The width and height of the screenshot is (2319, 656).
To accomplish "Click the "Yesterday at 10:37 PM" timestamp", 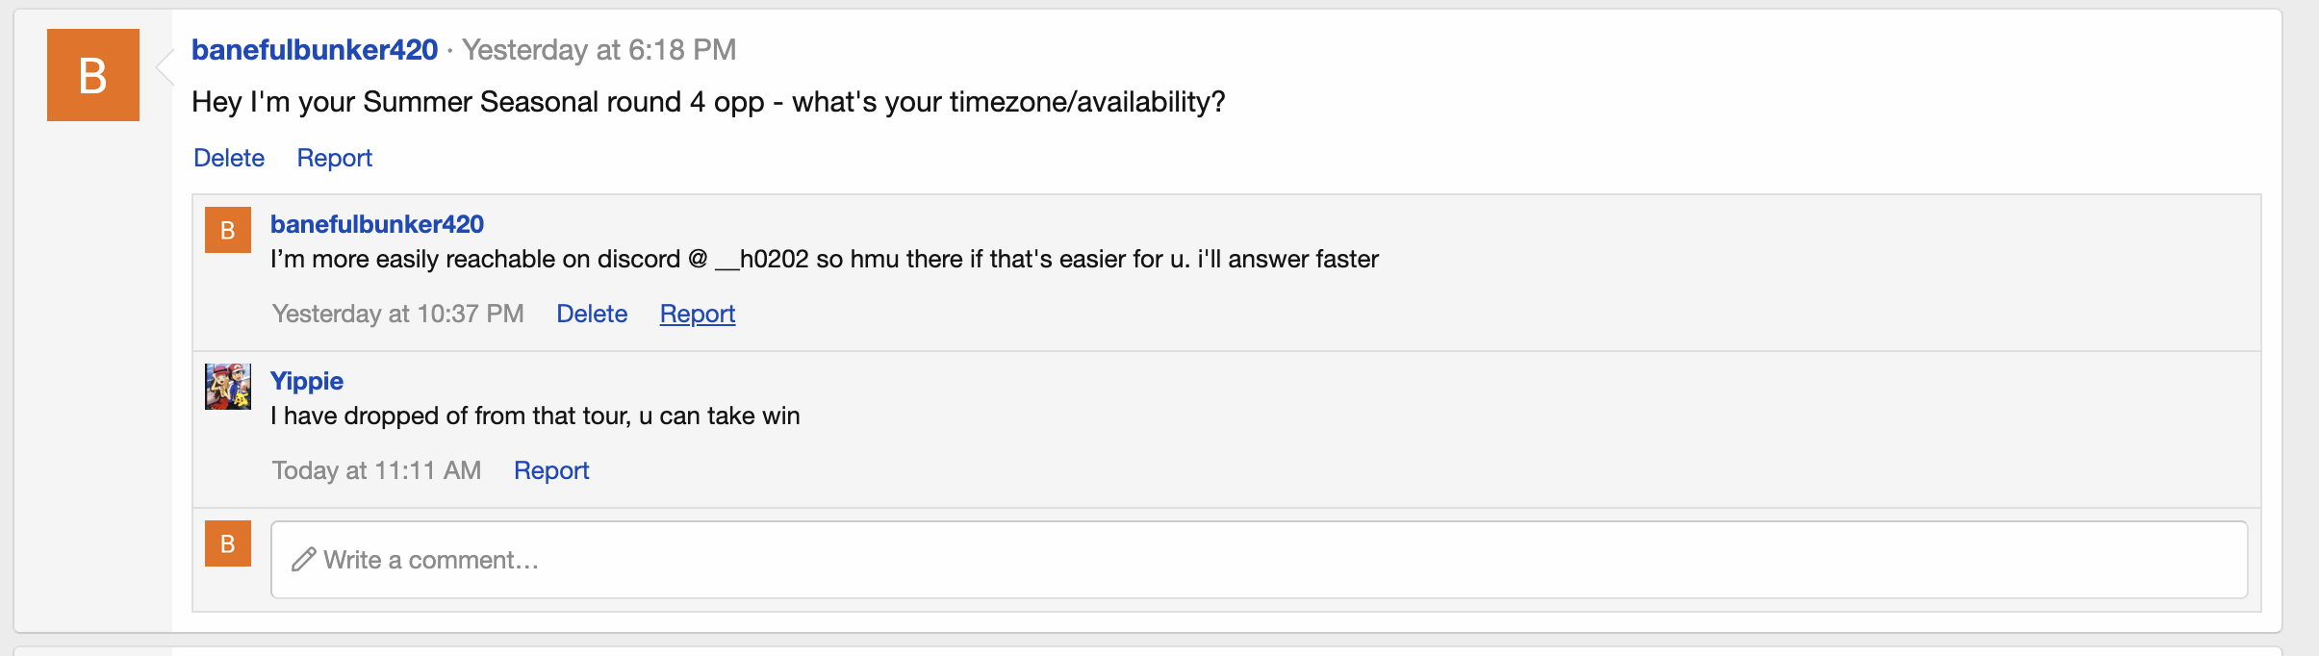I will [397, 314].
